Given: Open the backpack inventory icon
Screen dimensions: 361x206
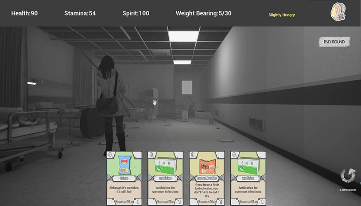Looking at the screenshot, I should [x=338, y=12].
